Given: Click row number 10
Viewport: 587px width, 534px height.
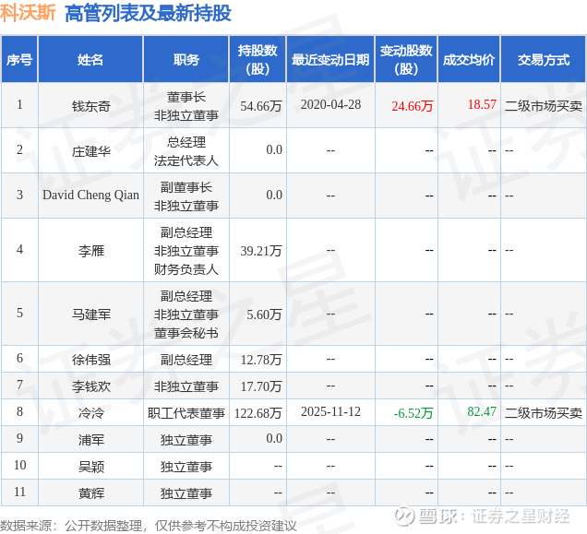Looking at the screenshot, I should [19, 465].
